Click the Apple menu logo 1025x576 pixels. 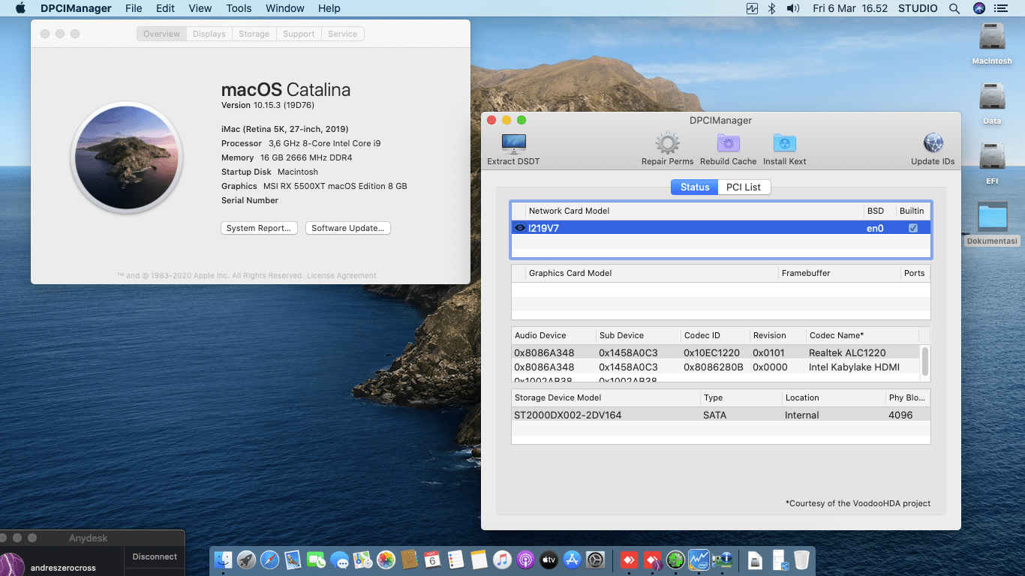pyautogui.click(x=20, y=8)
